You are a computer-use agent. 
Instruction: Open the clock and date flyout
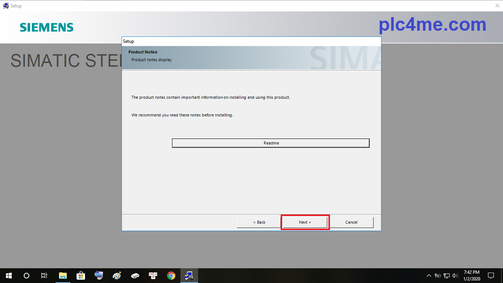point(471,275)
